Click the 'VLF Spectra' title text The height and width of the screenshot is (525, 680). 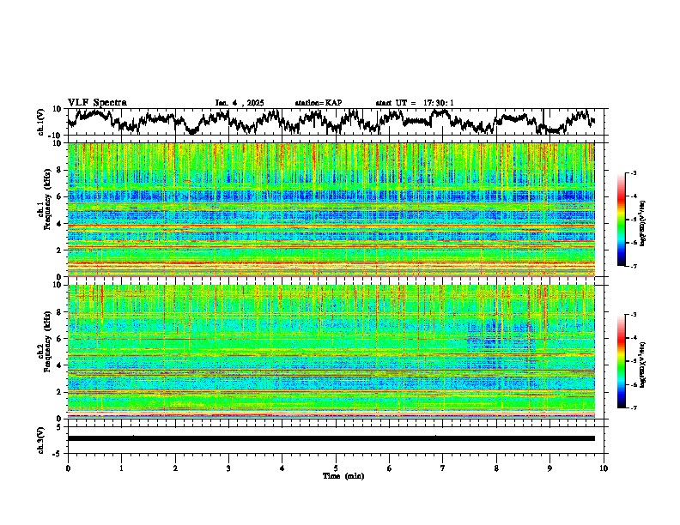(97, 103)
